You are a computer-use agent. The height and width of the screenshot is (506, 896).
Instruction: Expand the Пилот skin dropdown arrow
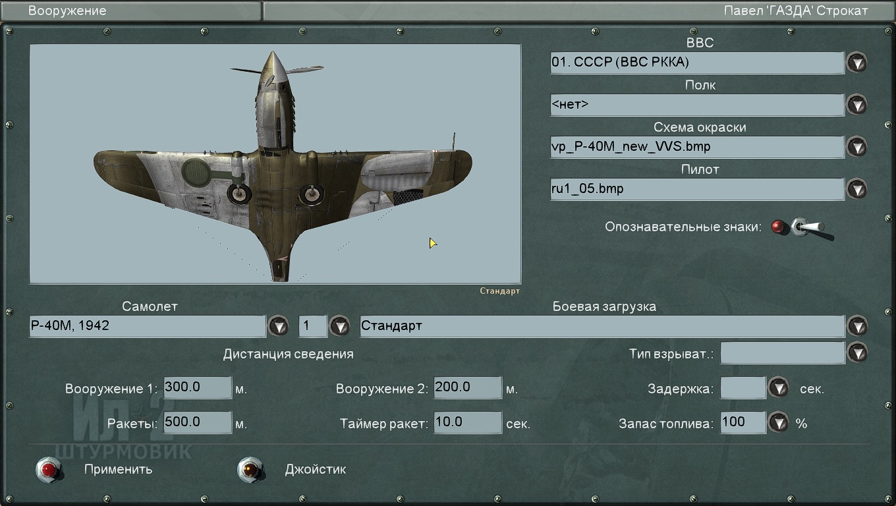click(x=856, y=189)
